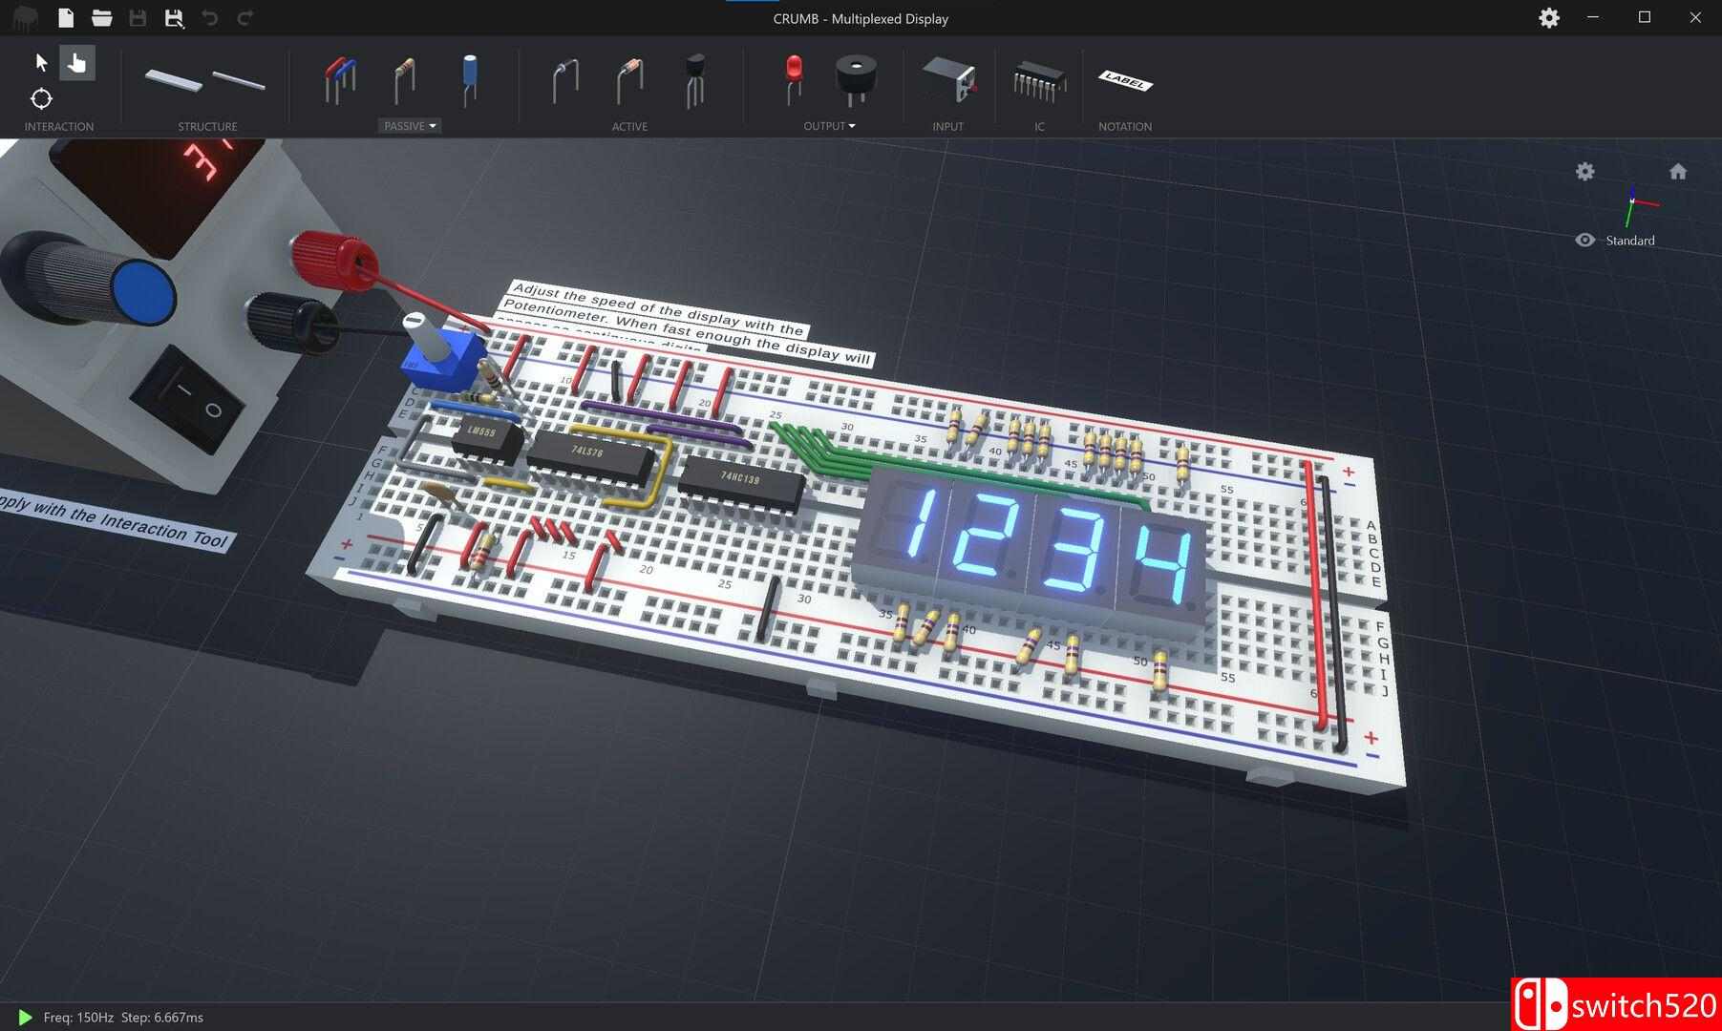Select the arrow pointer selection tool
The width and height of the screenshot is (1722, 1031).
[41, 63]
